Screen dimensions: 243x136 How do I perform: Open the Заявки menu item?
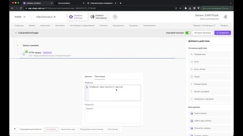tap(32, 26)
